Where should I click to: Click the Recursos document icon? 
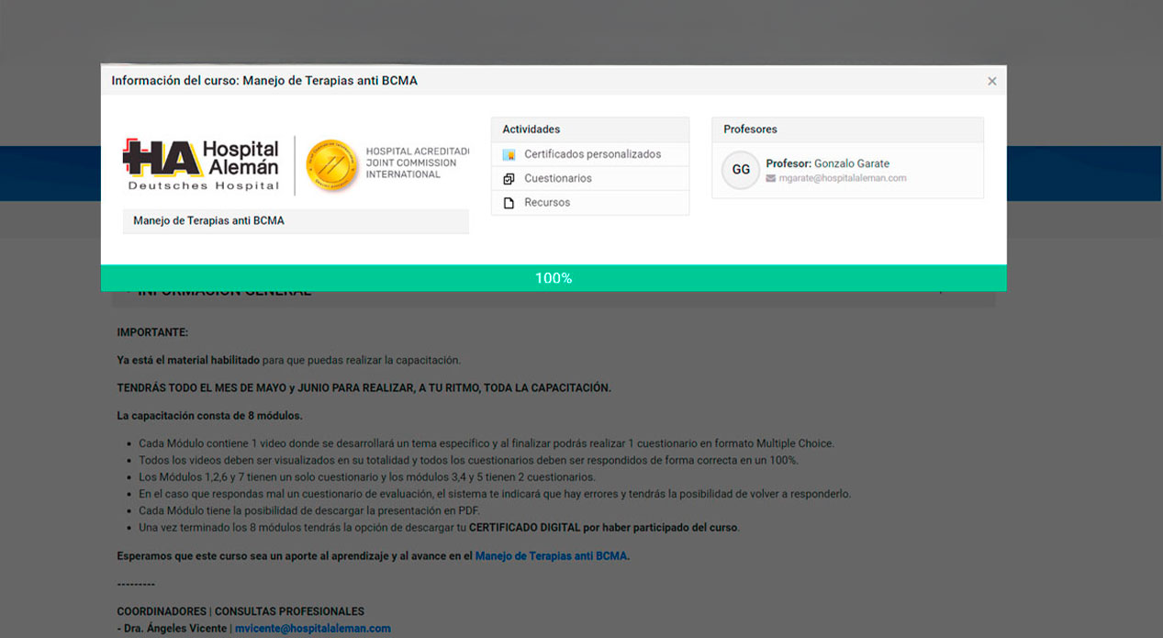pyautogui.click(x=509, y=203)
